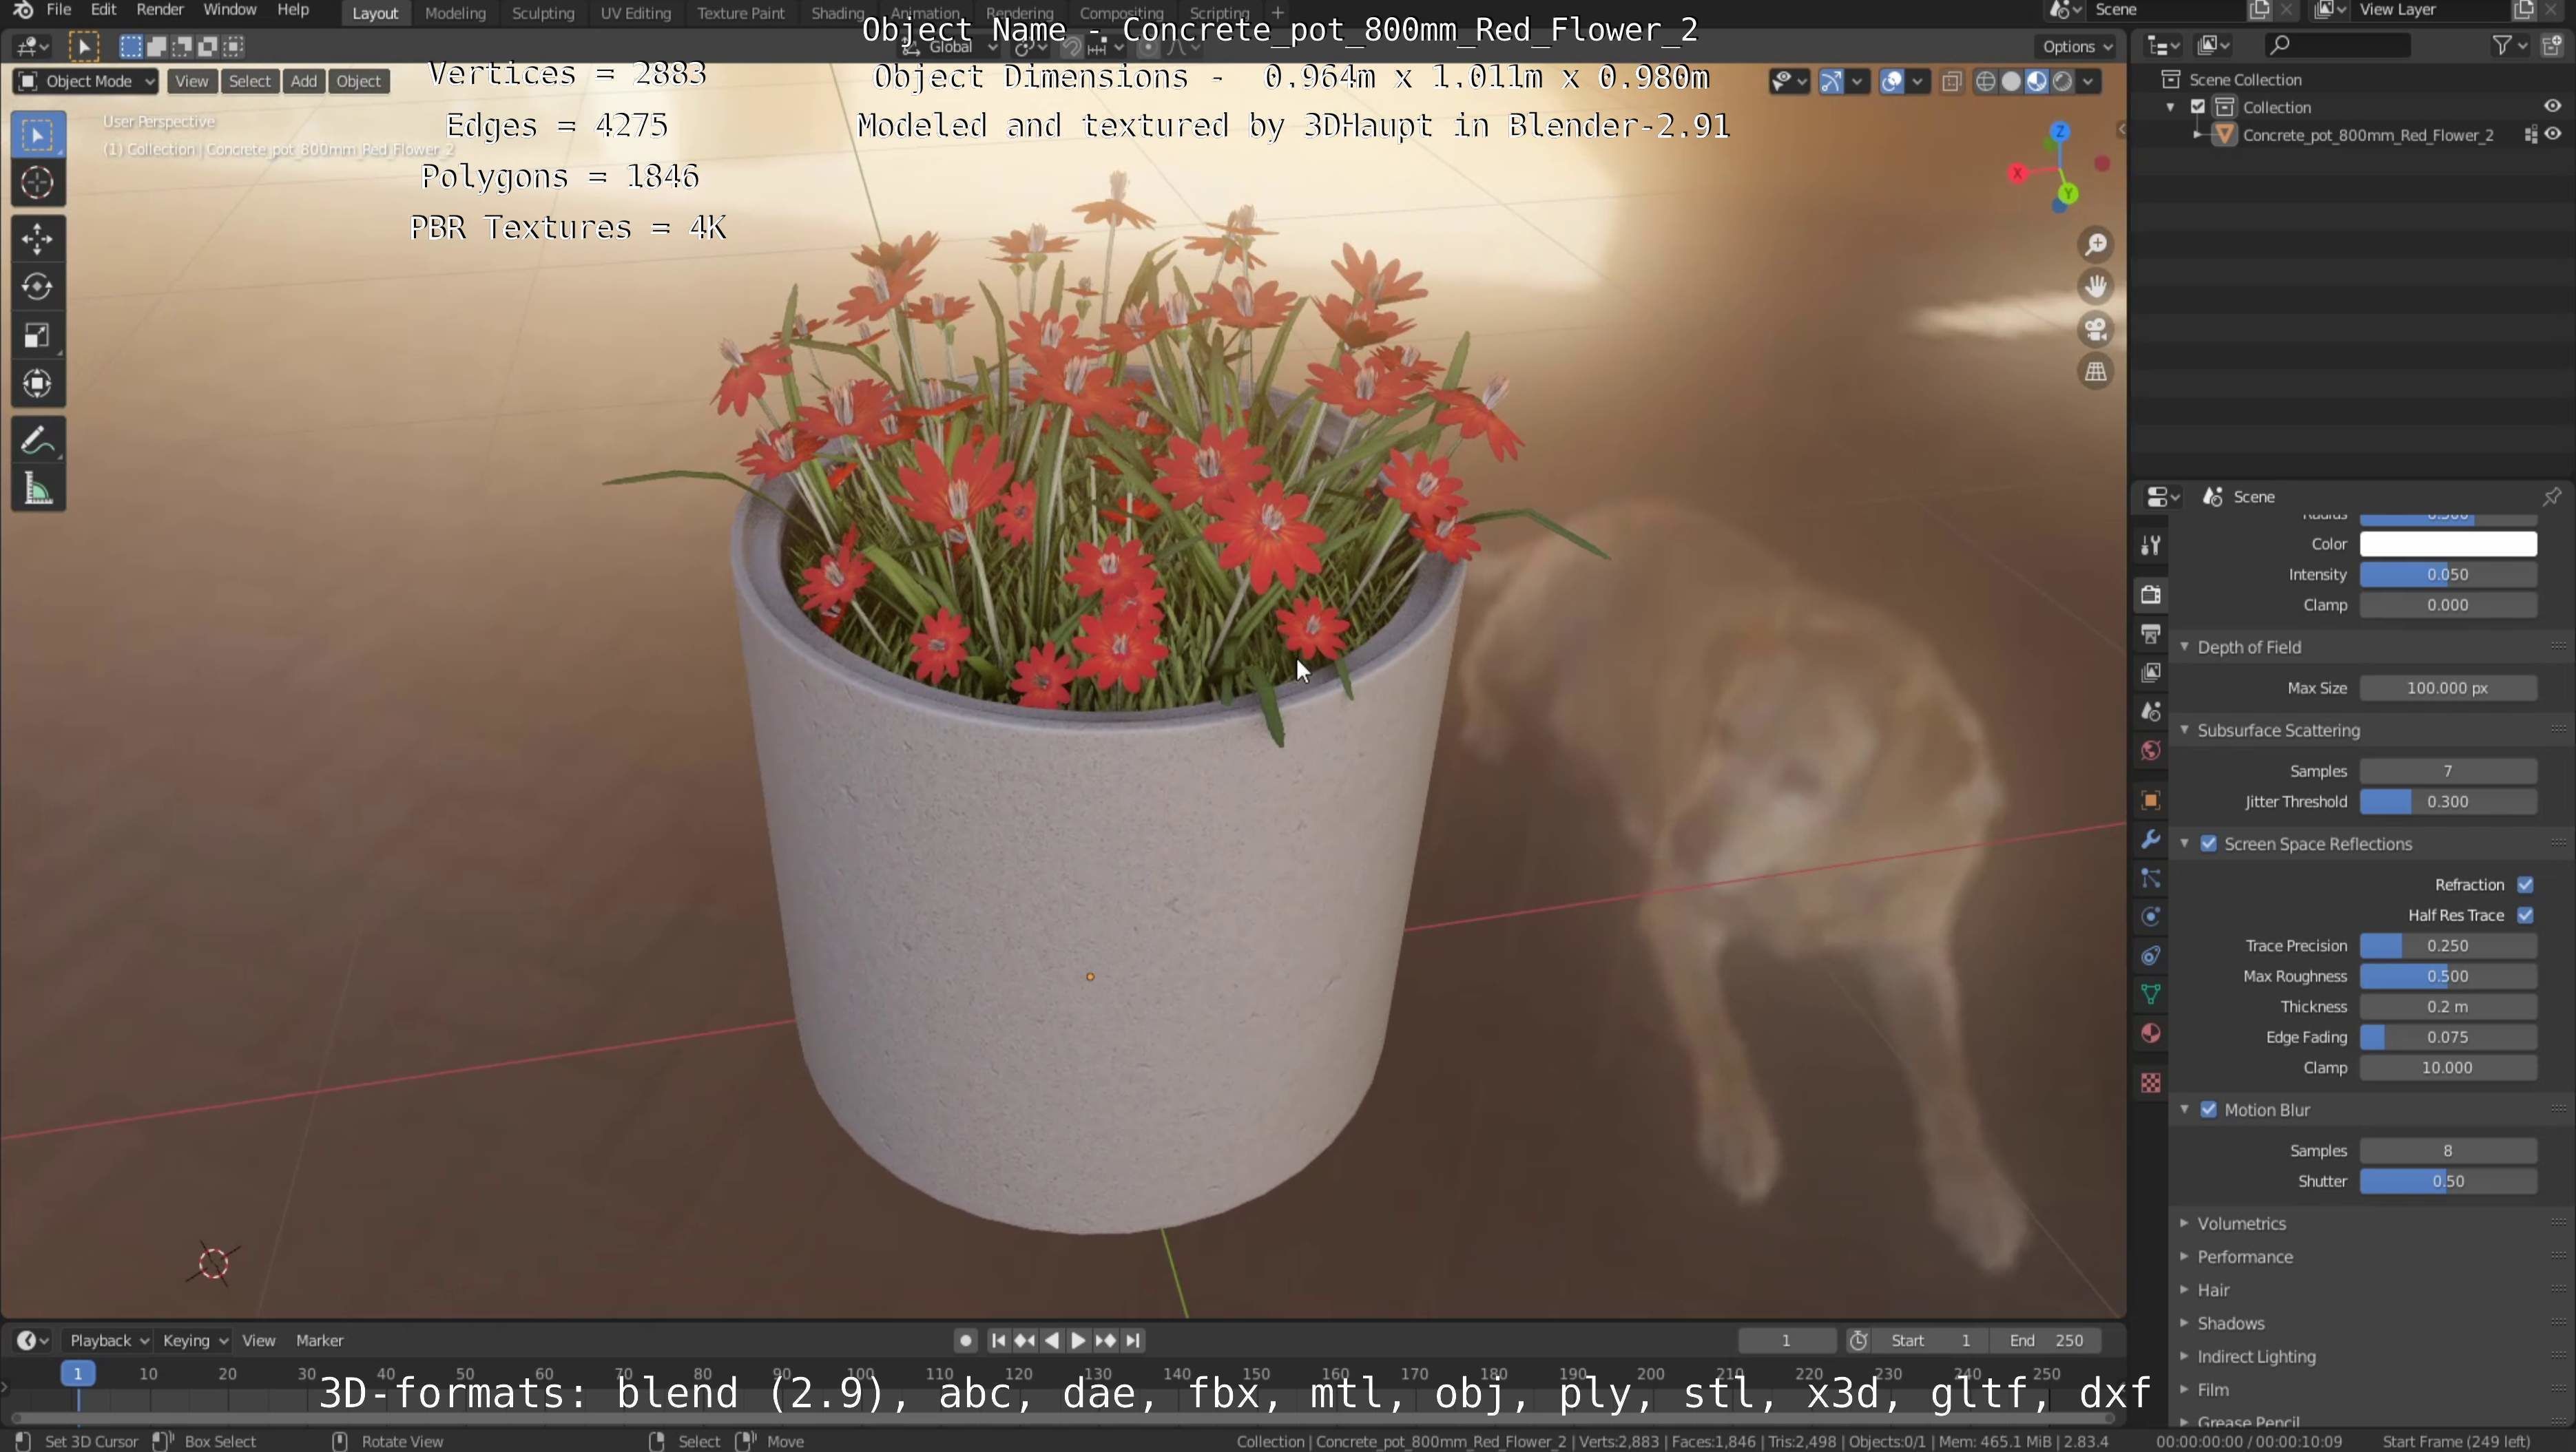Image resolution: width=2576 pixels, height=1452 pixels.
Task: Toggle the Half Res Trace checkbox
Action: 2525,916
